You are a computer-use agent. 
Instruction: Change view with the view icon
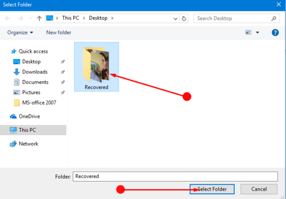tap(248, 32)
